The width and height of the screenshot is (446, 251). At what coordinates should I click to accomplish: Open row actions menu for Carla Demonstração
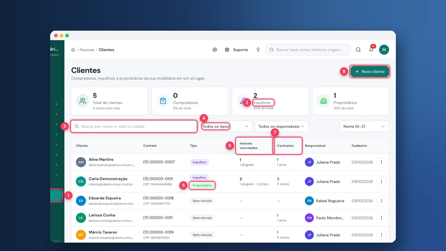[x=381, y=182]
